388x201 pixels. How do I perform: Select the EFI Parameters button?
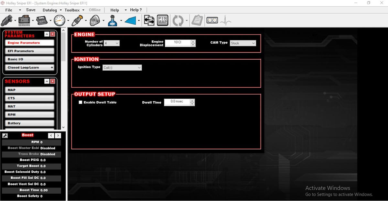[29, 51]
